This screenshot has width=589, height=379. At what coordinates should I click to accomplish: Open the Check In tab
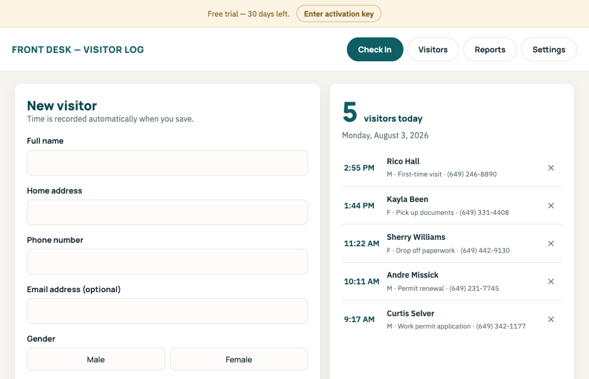pyautogui.click(x=375, y=50)
